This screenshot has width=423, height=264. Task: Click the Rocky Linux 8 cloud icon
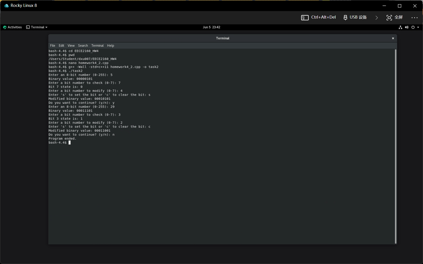[6, 6]
